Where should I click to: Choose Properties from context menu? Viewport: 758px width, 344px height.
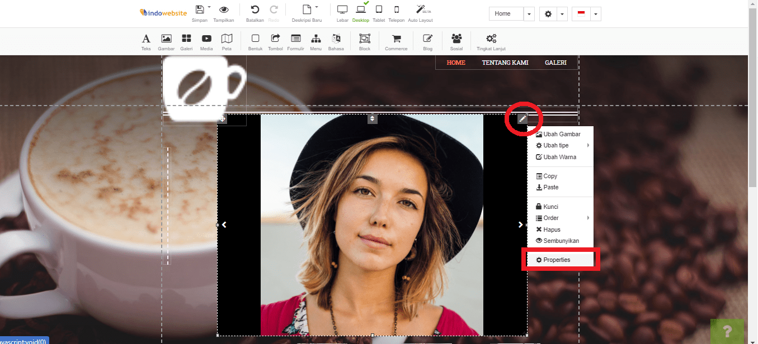point(557,260)
